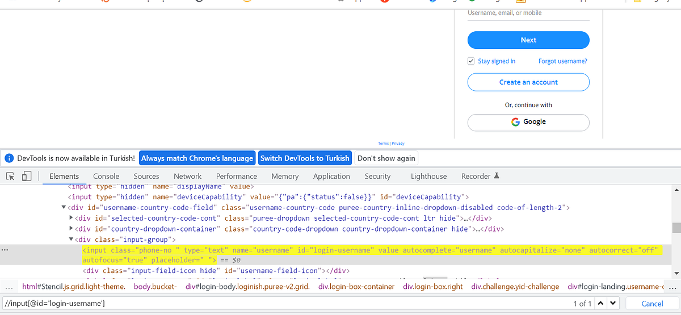681x315 pixels.
Task: Open the Network tab
Action: (x=188, y=177)
